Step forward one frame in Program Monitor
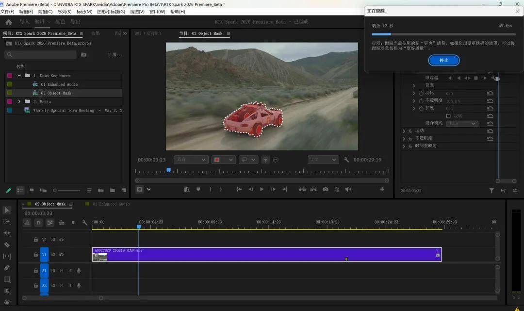The height and width of the screenshot is (311, 524). click(273, 189)
